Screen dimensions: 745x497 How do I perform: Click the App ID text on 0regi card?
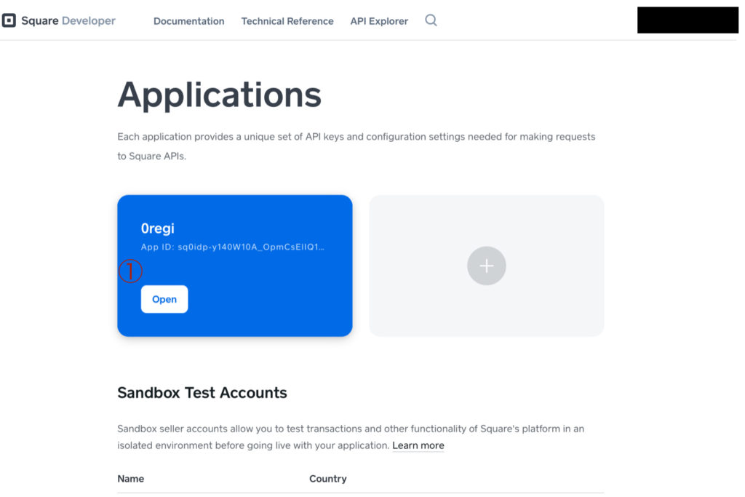232,247
